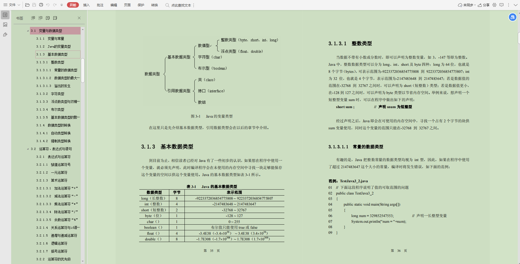Switch to the 页面 tab

127,5
